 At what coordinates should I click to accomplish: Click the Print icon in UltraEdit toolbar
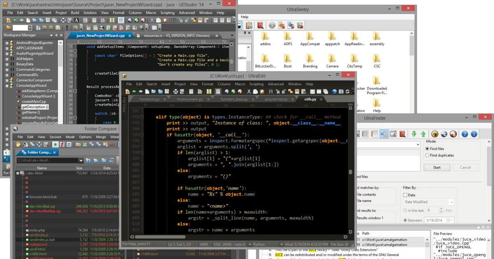tap(176, 91)
